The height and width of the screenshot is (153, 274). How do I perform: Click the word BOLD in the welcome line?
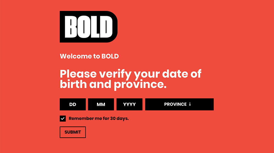(x=110, y=56)
